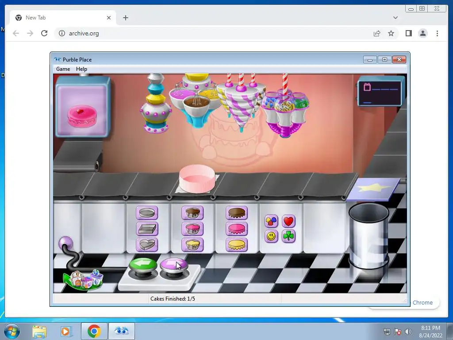The width and height of the screenshot is (453, 340).
Task: Open the volume speaker tray icon
Action: pyautogui.click(x=408, y=332)
